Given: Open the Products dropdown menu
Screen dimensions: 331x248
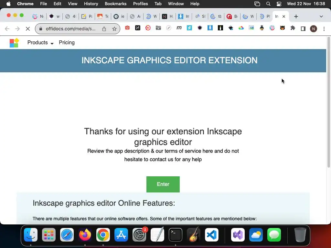Looking at the screenshot, I should (x=40, y=43).
